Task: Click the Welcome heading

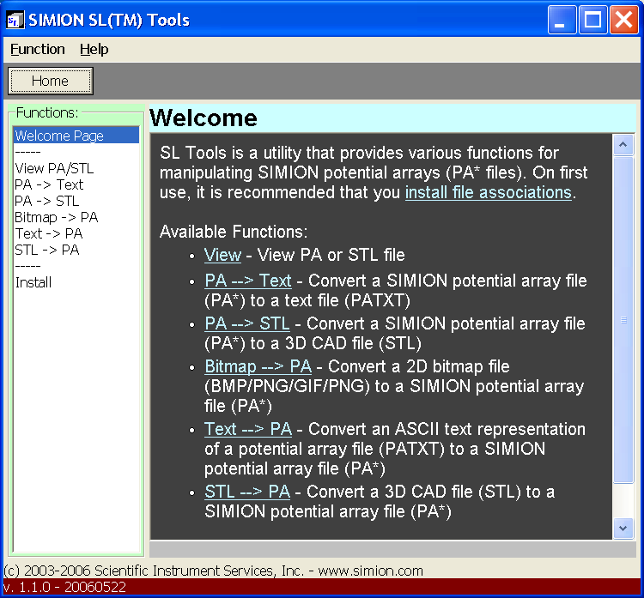Action: tap(204, 118)
